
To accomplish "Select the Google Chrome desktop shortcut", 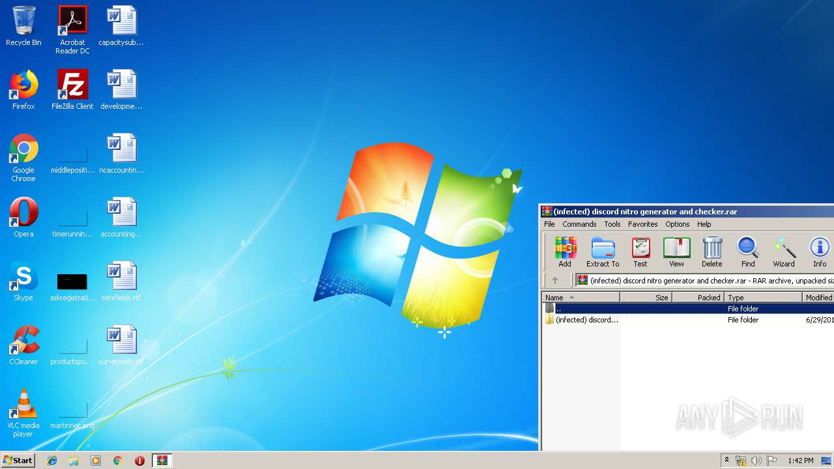I will click(23, 158).
